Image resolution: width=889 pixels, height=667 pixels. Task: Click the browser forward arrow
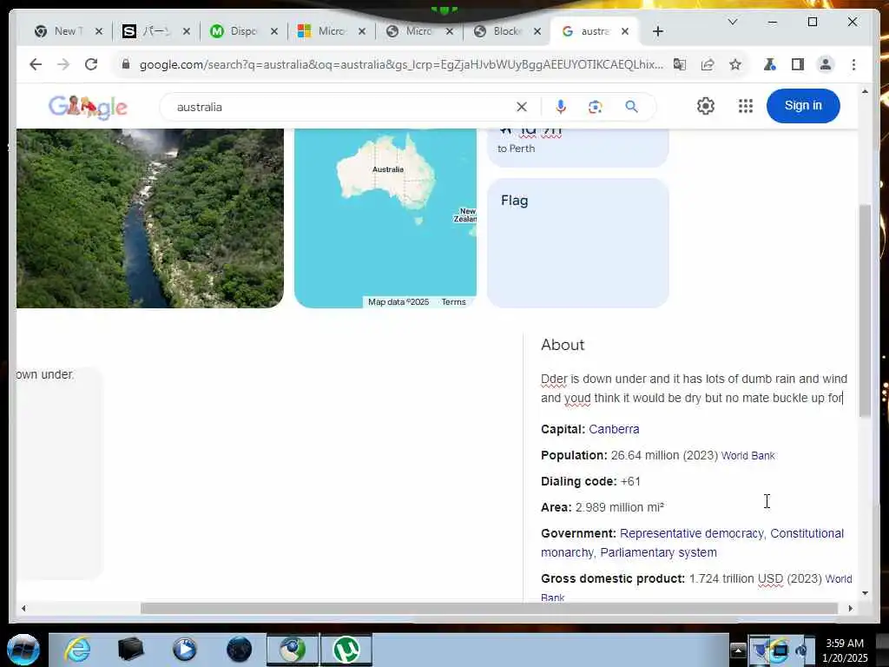point(63,64)
